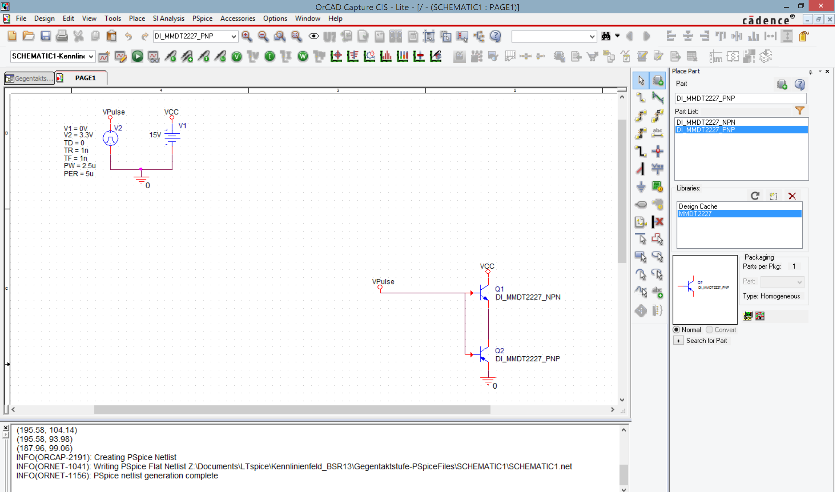
Task: Save the design with the floppy icon
Action: (x=45, y=36)
